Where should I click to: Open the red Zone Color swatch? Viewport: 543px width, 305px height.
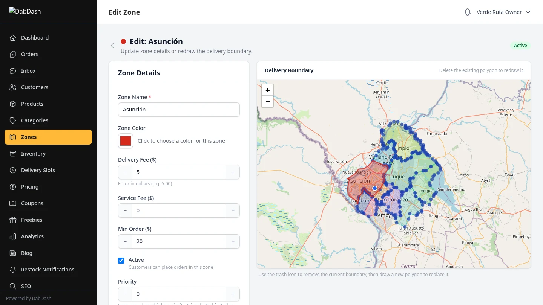tap(126, 141)
